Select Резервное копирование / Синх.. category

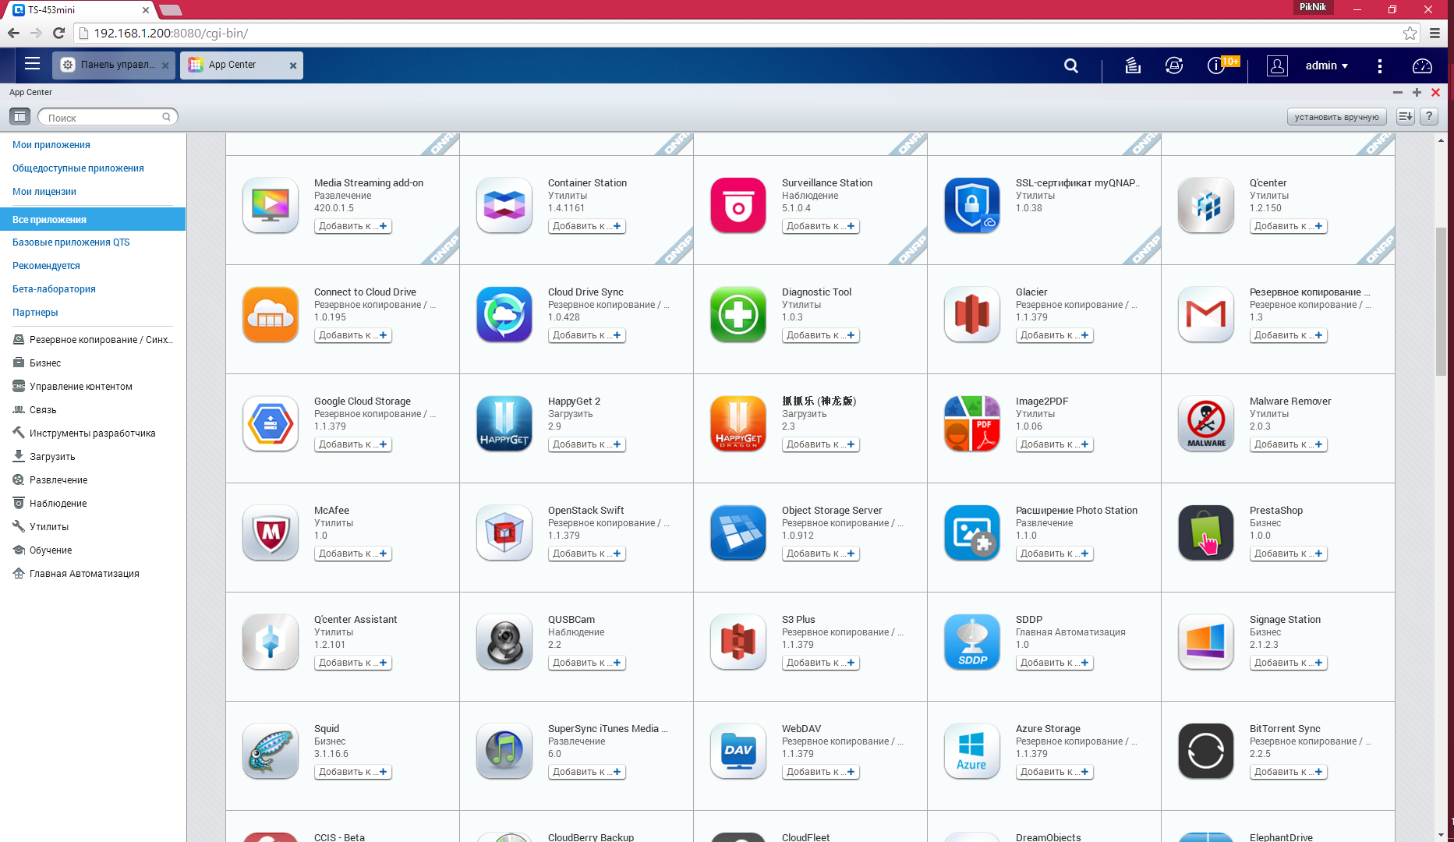click(93, 340)
